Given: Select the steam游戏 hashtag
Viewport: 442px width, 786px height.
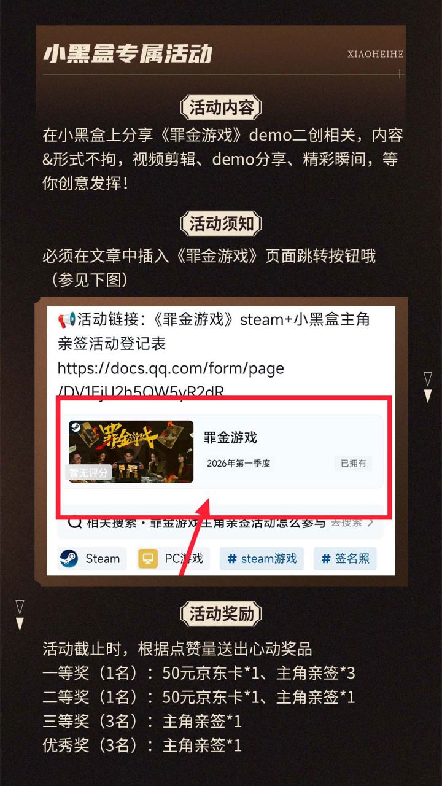Looking at the screenshot, I should (x=262, y=559).
